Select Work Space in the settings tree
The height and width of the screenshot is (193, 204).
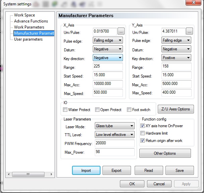24,15
